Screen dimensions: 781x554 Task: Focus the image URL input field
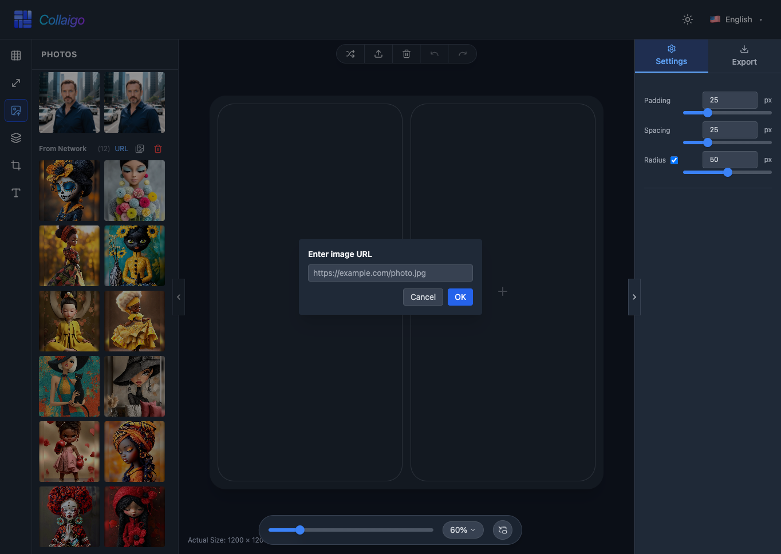(x=391, y=273)
